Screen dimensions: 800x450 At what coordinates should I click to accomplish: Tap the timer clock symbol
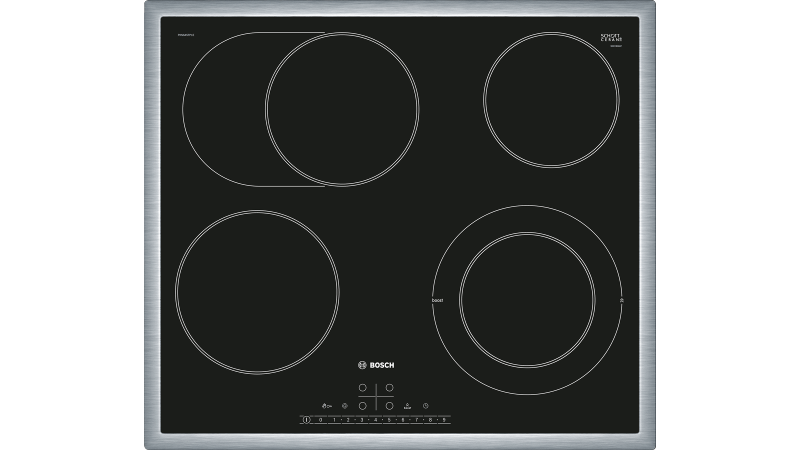[x=425, y=405]
